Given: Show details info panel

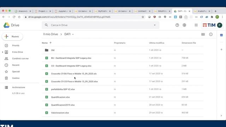Looking at the screenshot, I should pyautogui.click(x=211, y=35).
